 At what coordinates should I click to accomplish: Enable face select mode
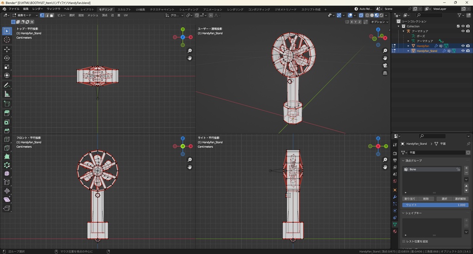click(x=52, y=15)
